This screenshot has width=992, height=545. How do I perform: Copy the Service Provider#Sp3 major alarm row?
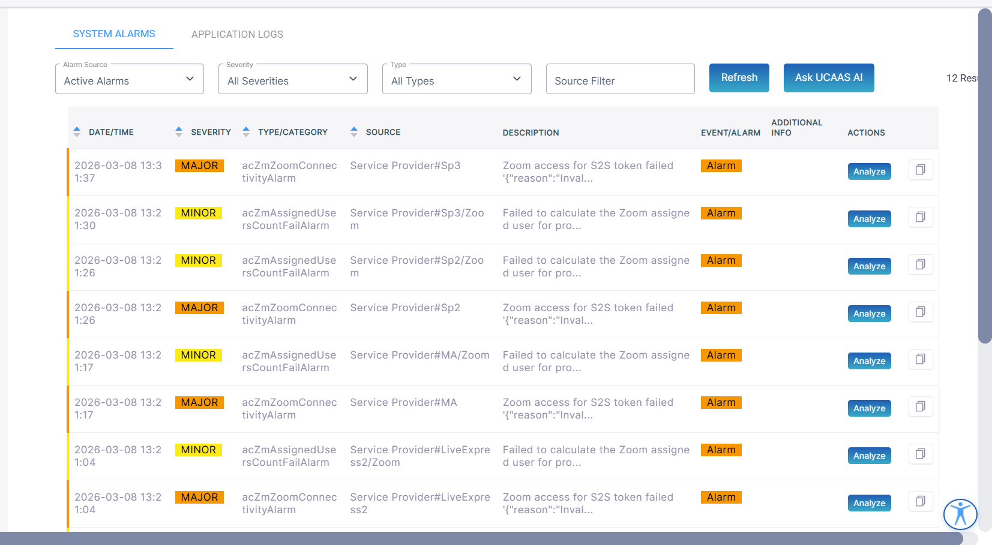tap(920, 170)
